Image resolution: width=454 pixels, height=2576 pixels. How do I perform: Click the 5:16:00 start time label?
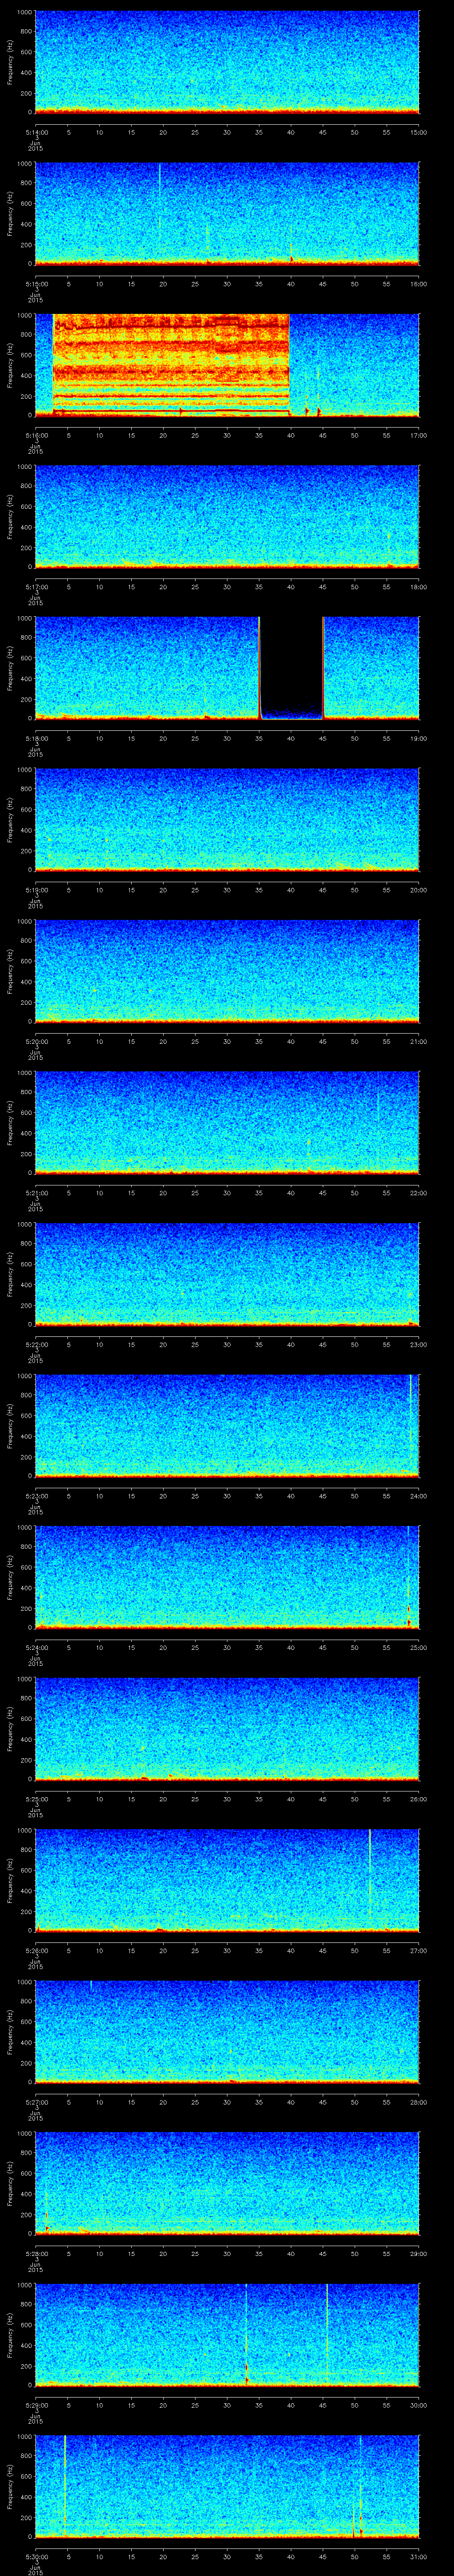tap(37, 435)
